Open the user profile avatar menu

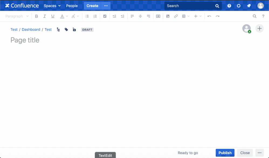click(260, 6)
